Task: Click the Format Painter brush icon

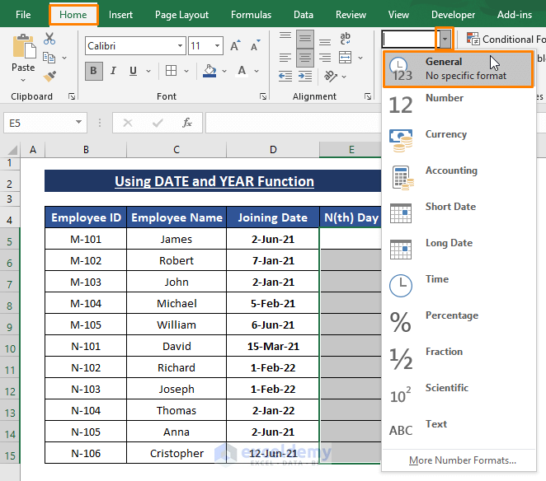Action: pyautogui.click(x=49, y=76)
